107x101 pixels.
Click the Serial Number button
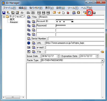tap(39, 39)
